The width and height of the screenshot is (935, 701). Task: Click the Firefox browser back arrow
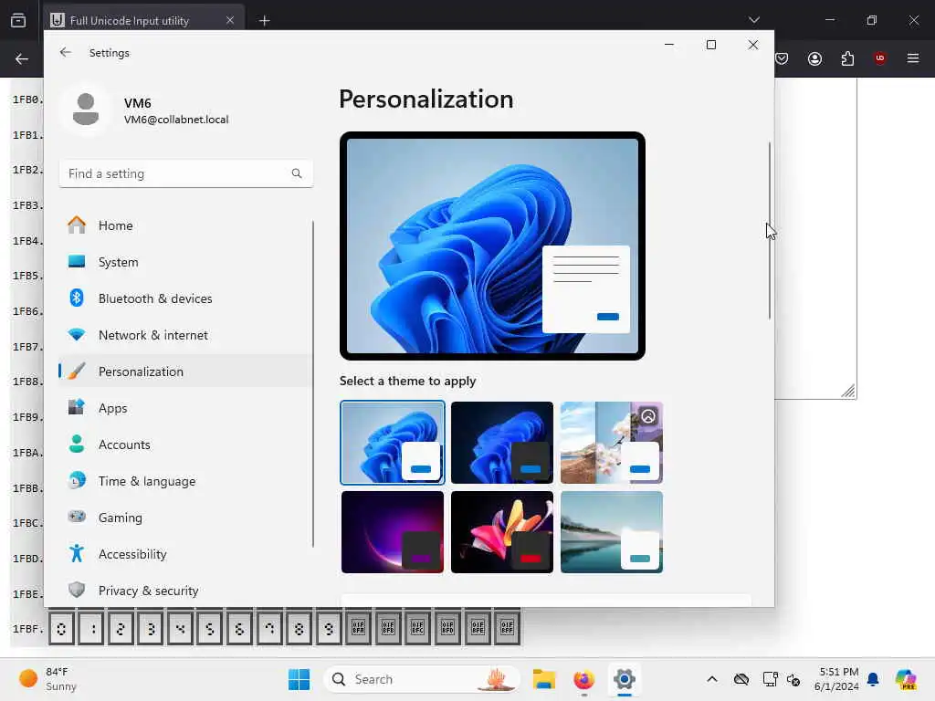[22, 58]
